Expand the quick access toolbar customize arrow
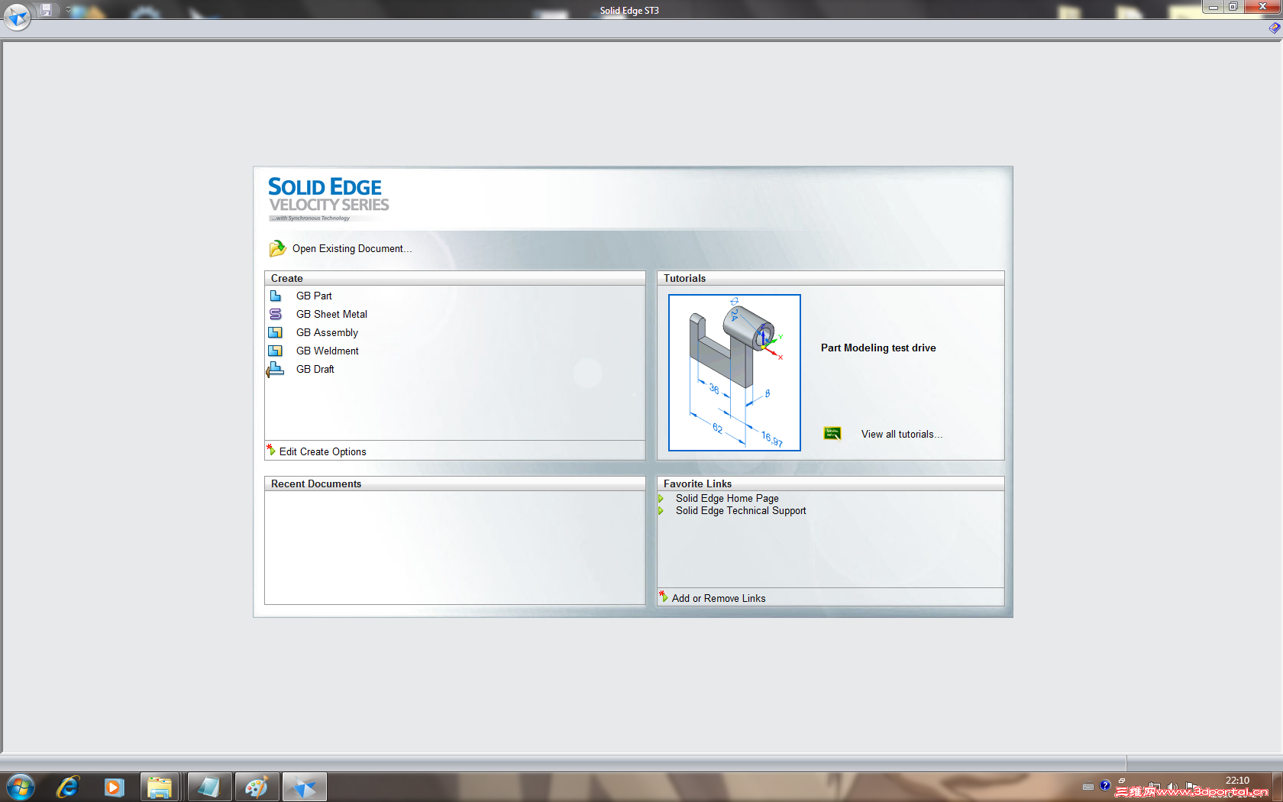 point(68,10)
